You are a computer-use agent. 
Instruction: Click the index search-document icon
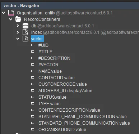coord(26,32)
